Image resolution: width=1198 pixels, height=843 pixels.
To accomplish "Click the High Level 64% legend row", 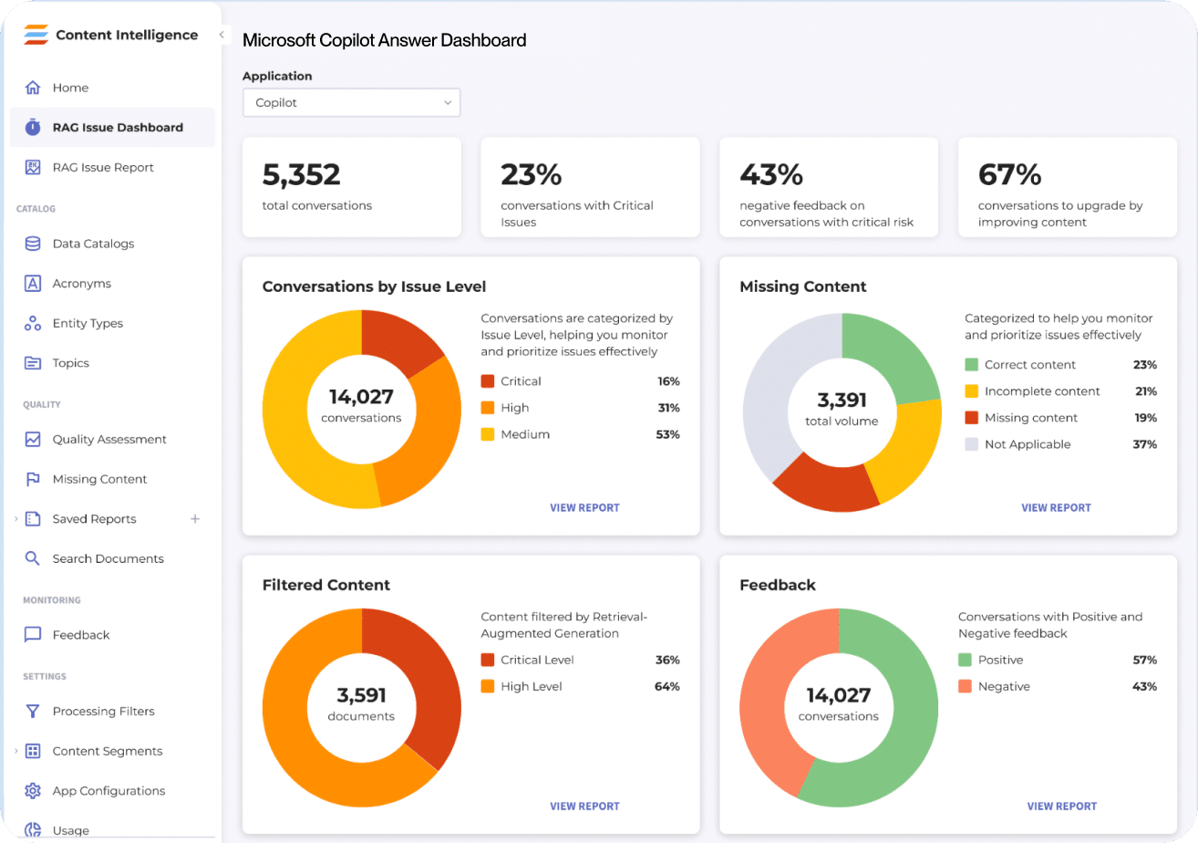I will tap(580, 686).
